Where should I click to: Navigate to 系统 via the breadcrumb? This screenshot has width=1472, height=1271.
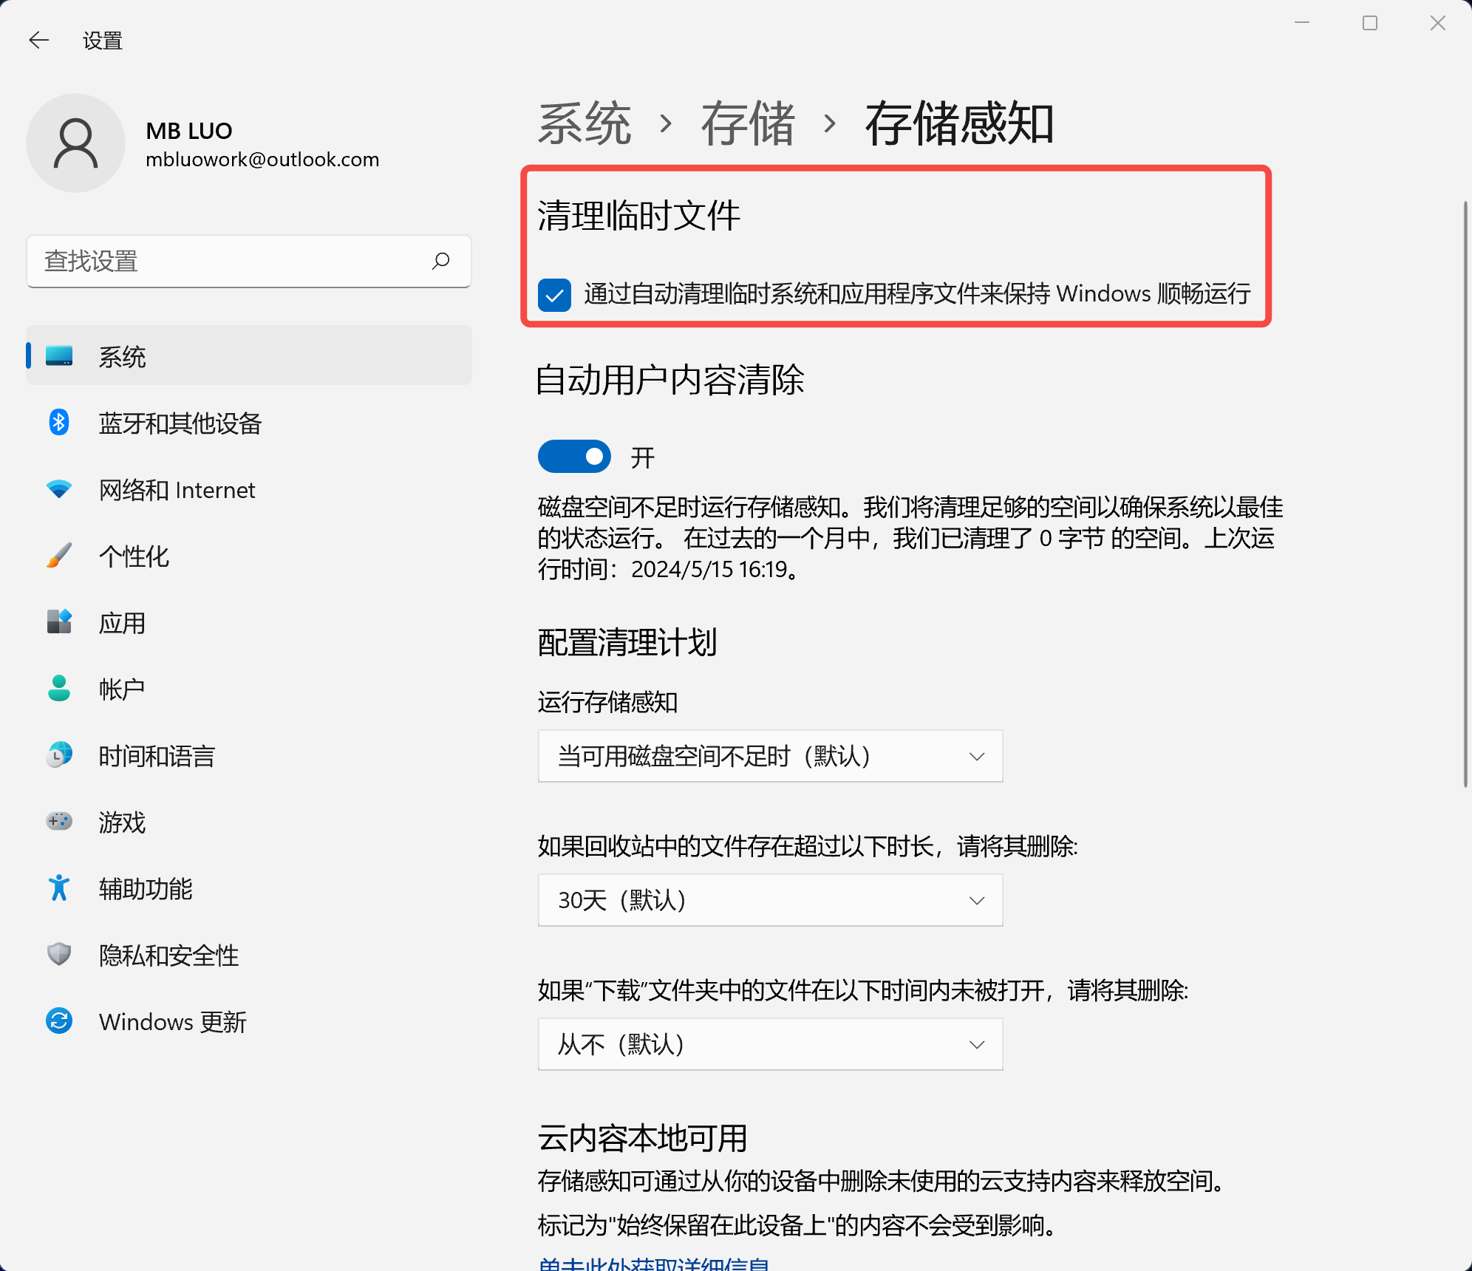point(584,125)
